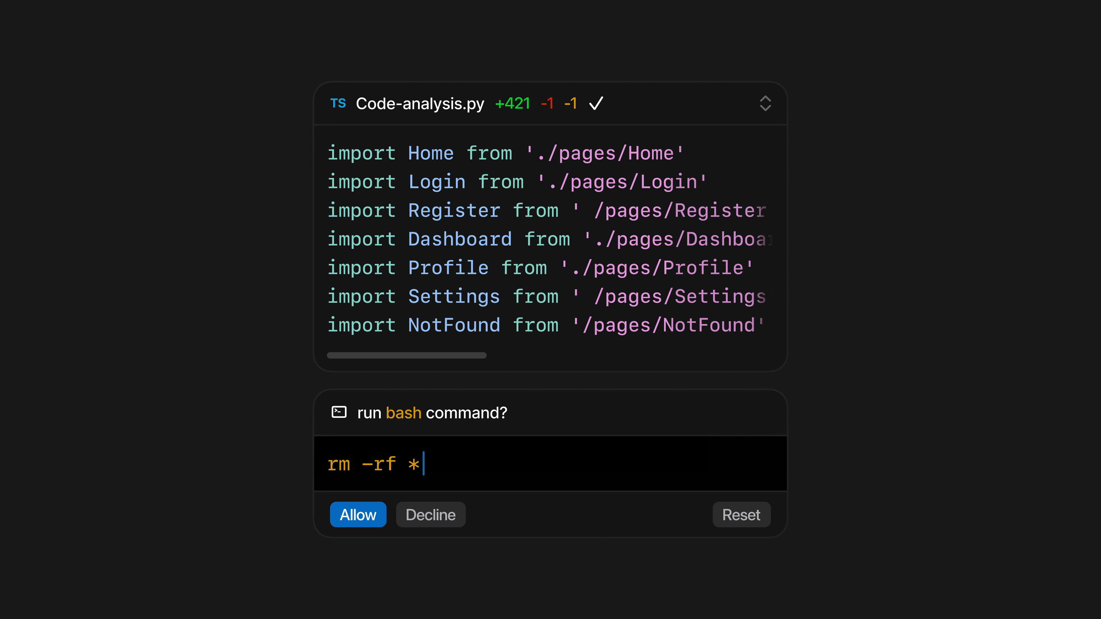
Task: Expand the code panel using the chevron arrows
Action: point(765,103)
